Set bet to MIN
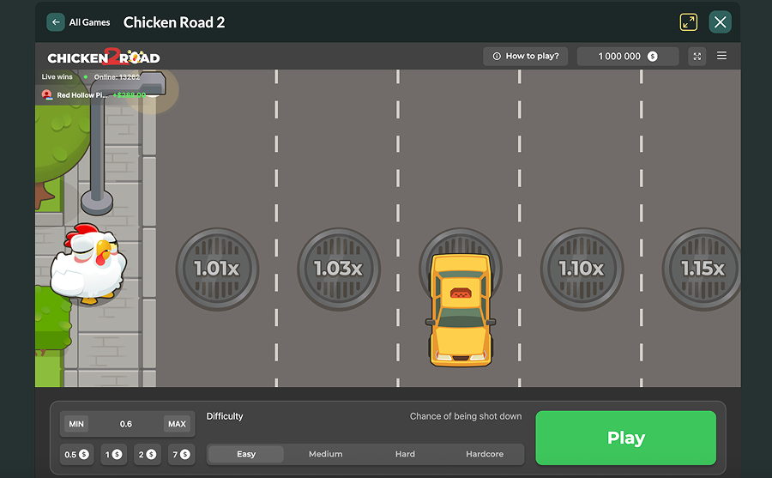The height and width of the screenshot is (478, 772). point(76,424)
